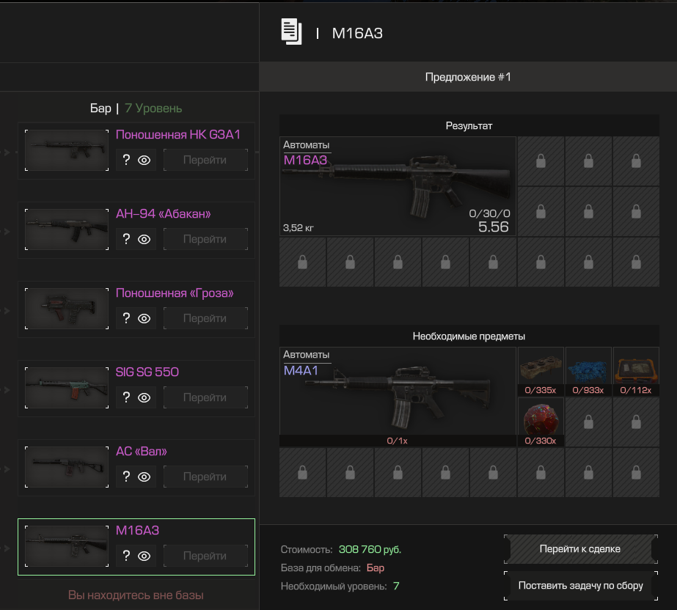Click Поставить задачу по сбору button

(x=581, y=585)
